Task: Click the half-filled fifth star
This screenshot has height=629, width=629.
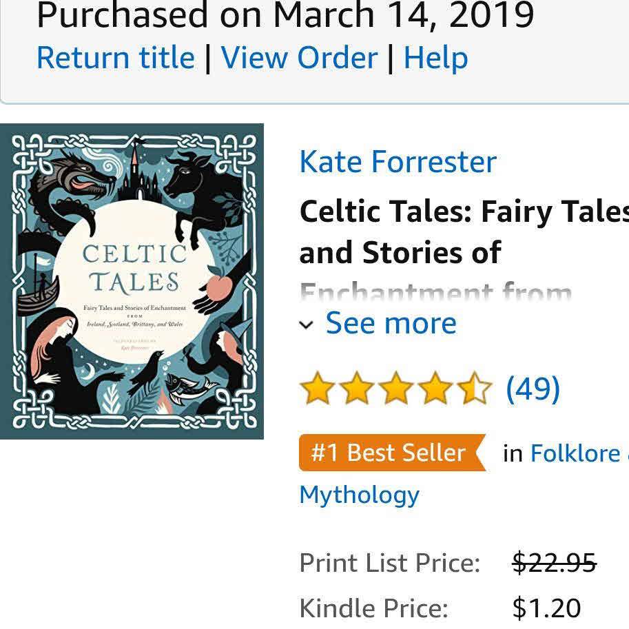Action: 476,389
